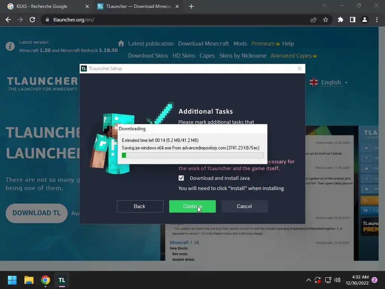Screen dimensions: 385x289
Task: Click the Chrome taskbar icon
Action: 45,280
